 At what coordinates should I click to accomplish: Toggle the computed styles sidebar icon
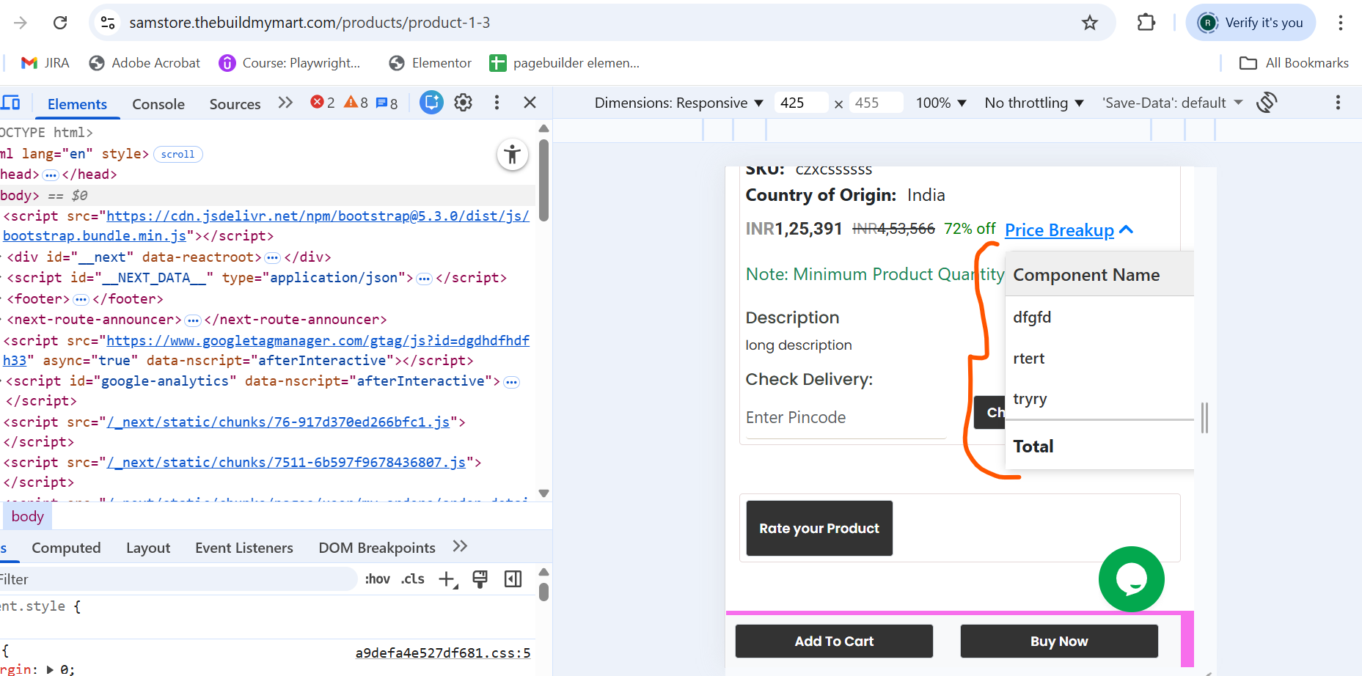tap(513, 579)
